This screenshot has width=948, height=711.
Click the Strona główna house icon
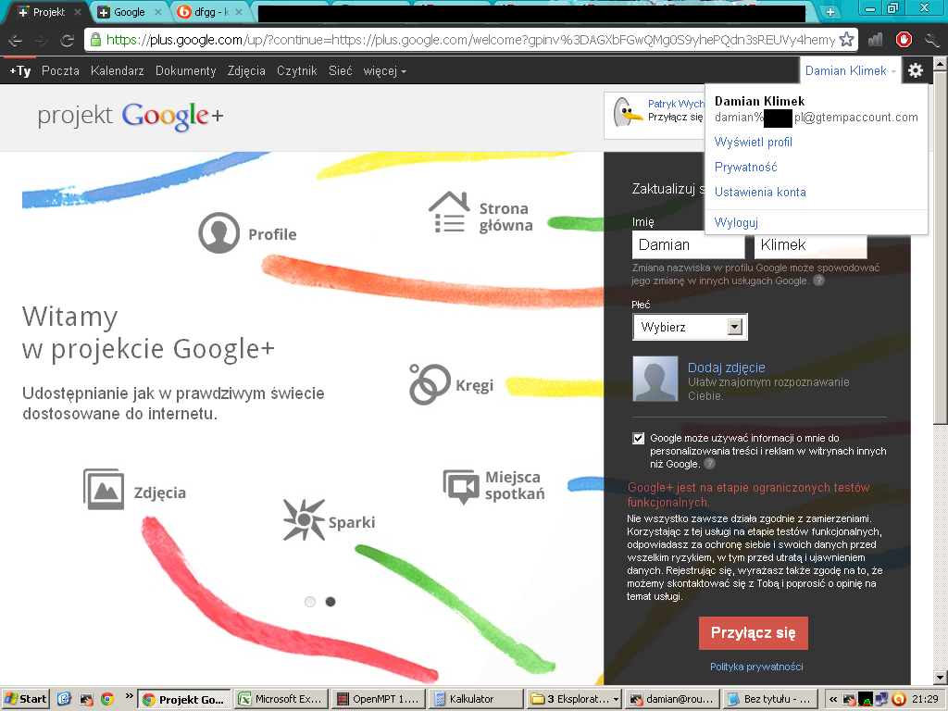click(x=449, y=212)
